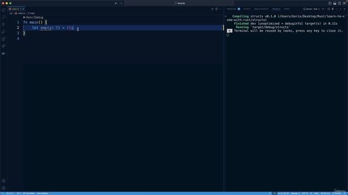Screen dimensions: 348x195
Task: Click 'fn main()' text on line 1
Action: pyautogui.click(x=33, y=22)
